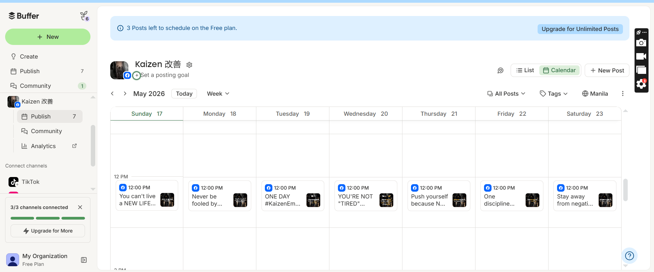This screenshot has height=272, width=654.
Task: Click the New Post button
Action: pyautogui.click(x=607, y=70)
